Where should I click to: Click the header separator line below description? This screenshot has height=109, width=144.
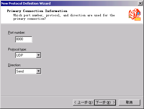point(72,24)
